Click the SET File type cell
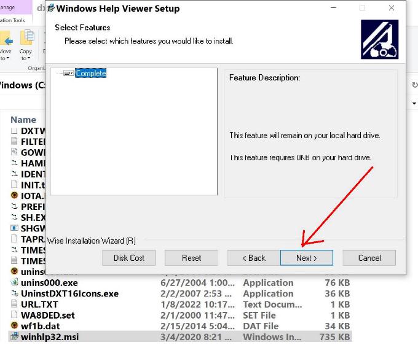Screen dimensions: 418x345 (x=259, y=315)
